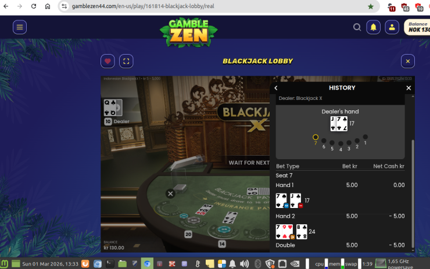The width and height of the screenshot is (430, 269).
Task: Select seat 1 dot in seat diagram
Action: tap(365, 137)
